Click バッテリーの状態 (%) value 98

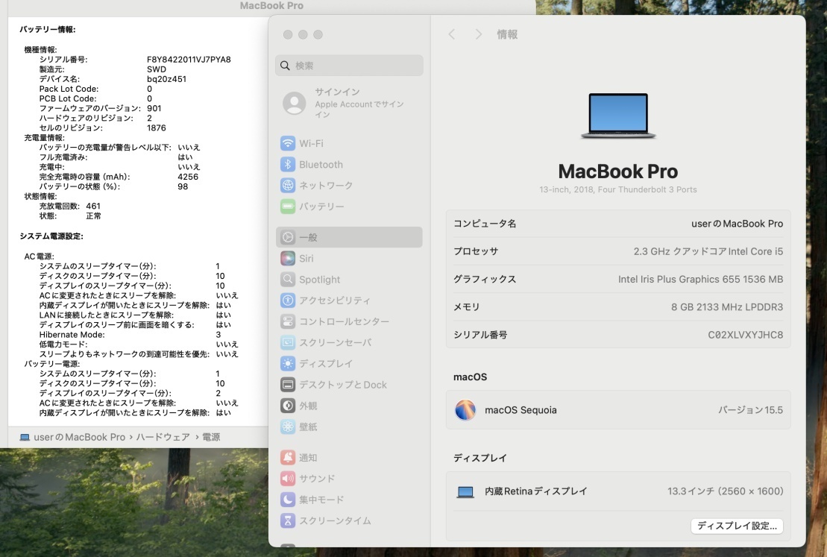[183, 186]
